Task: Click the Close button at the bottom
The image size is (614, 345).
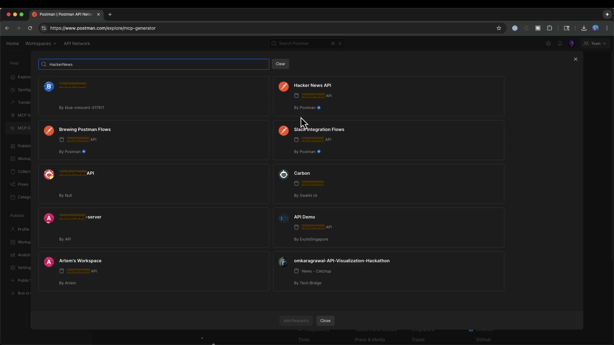Action: coord(325,321)
